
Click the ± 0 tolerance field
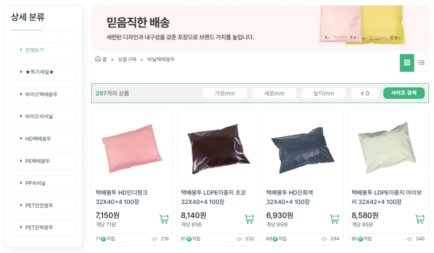coord(365,93)
